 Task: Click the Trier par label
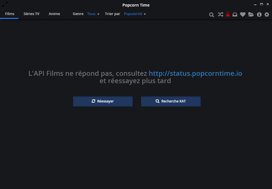click(x=112, y=14)
